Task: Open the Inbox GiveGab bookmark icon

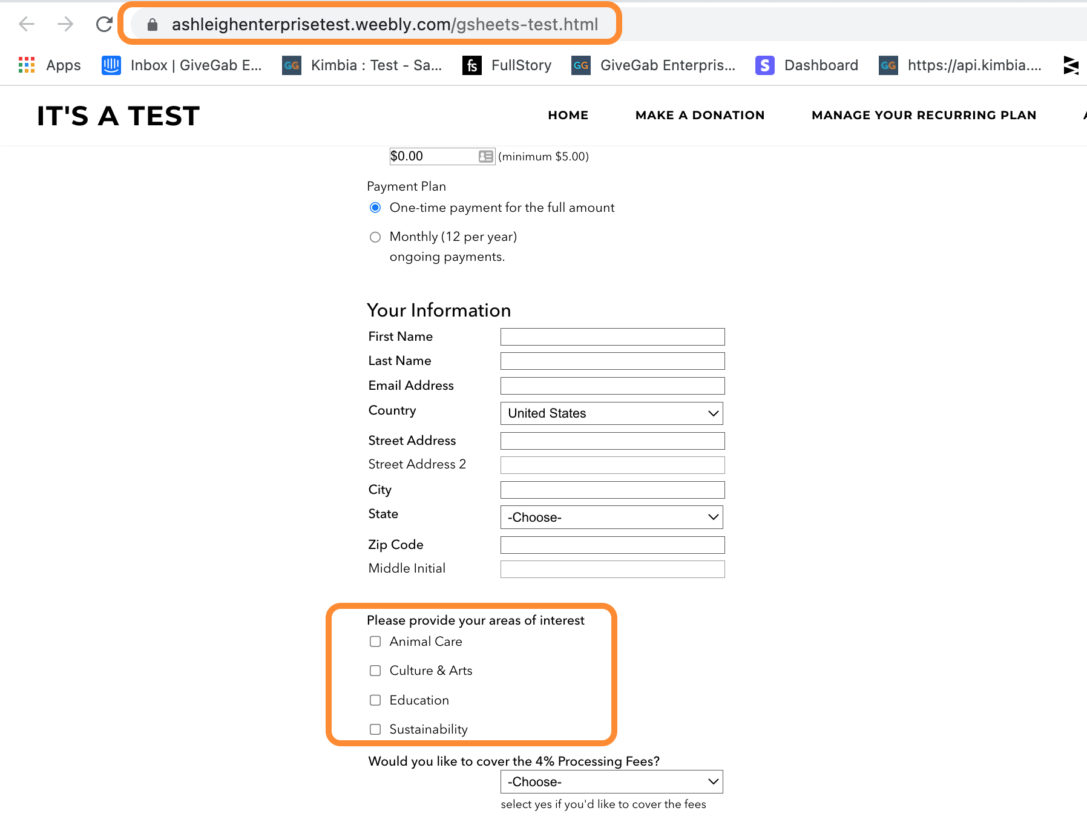Action: 111,65
